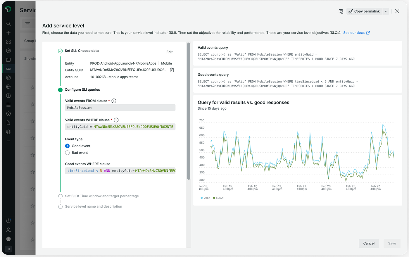This screenshot has height=257, width=409.
Task: Toggle the Valid series in chart legend
Action: pos(205,198)
